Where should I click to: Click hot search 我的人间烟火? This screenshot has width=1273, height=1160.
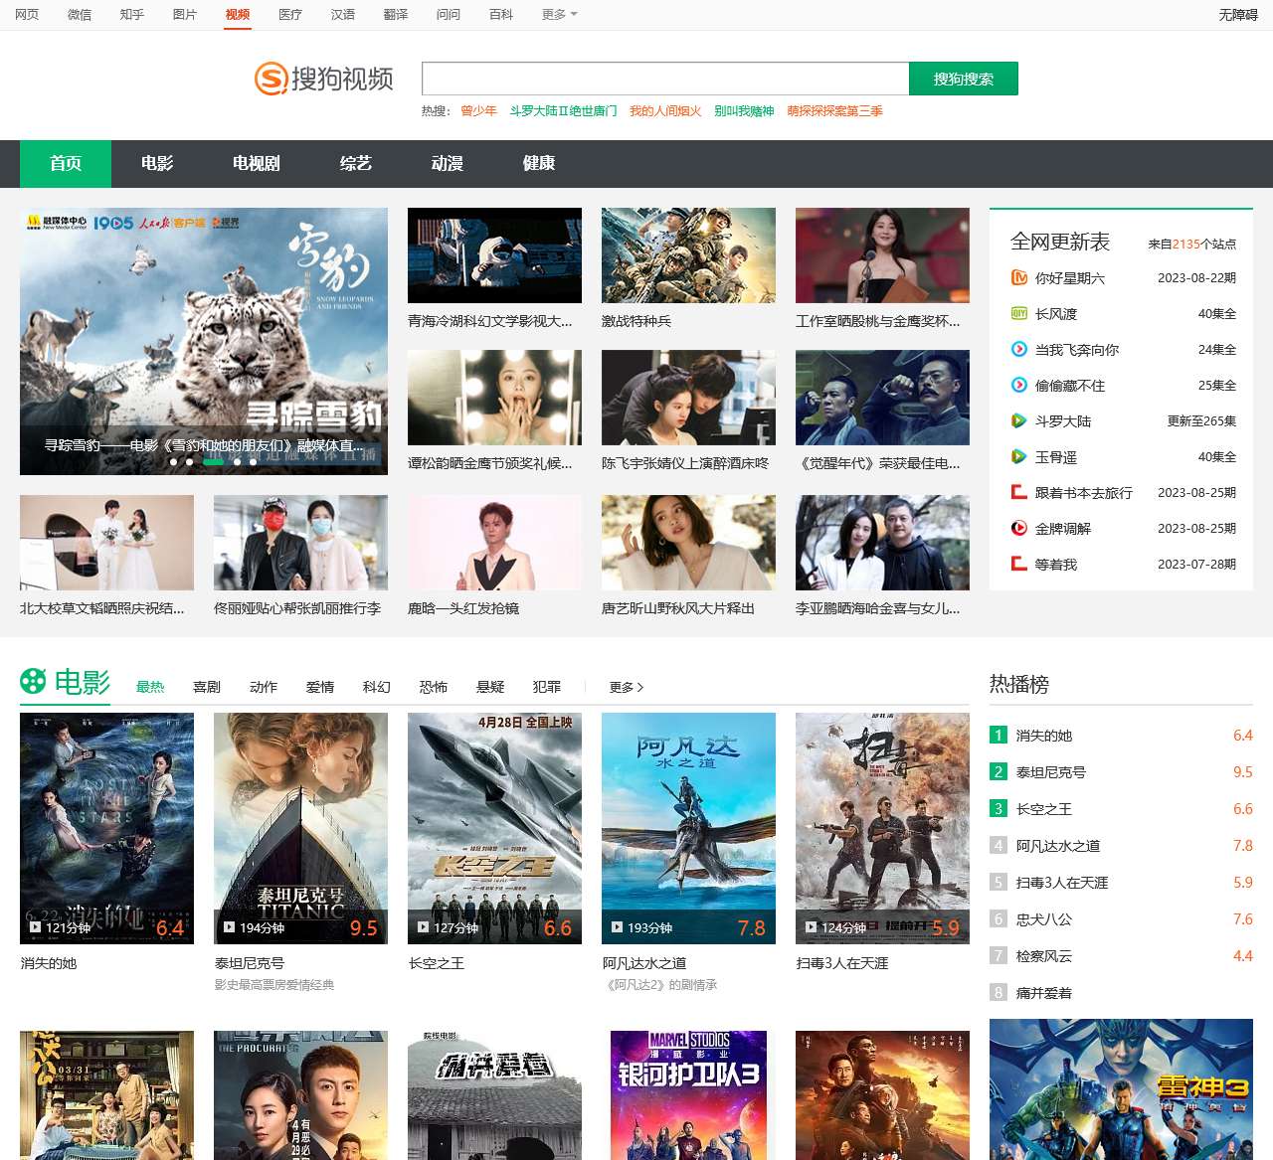tap(665, 111)
